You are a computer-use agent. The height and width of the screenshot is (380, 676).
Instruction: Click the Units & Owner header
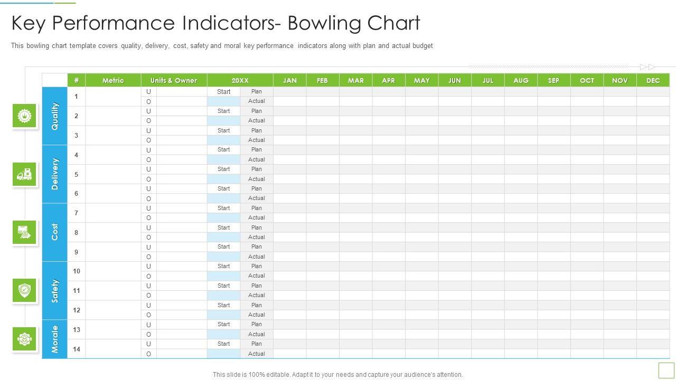[174, 80]
